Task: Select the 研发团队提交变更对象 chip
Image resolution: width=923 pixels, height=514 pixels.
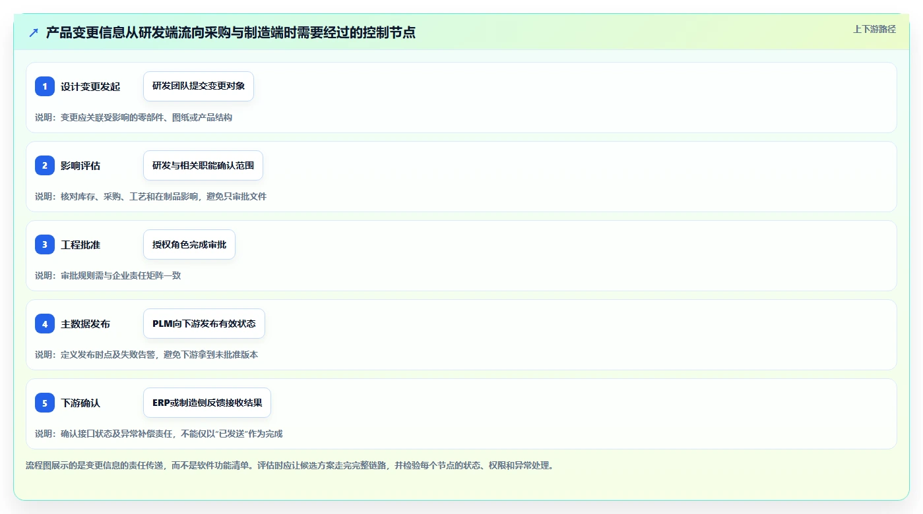Action: pyautogui.click(x=199, y=86)
